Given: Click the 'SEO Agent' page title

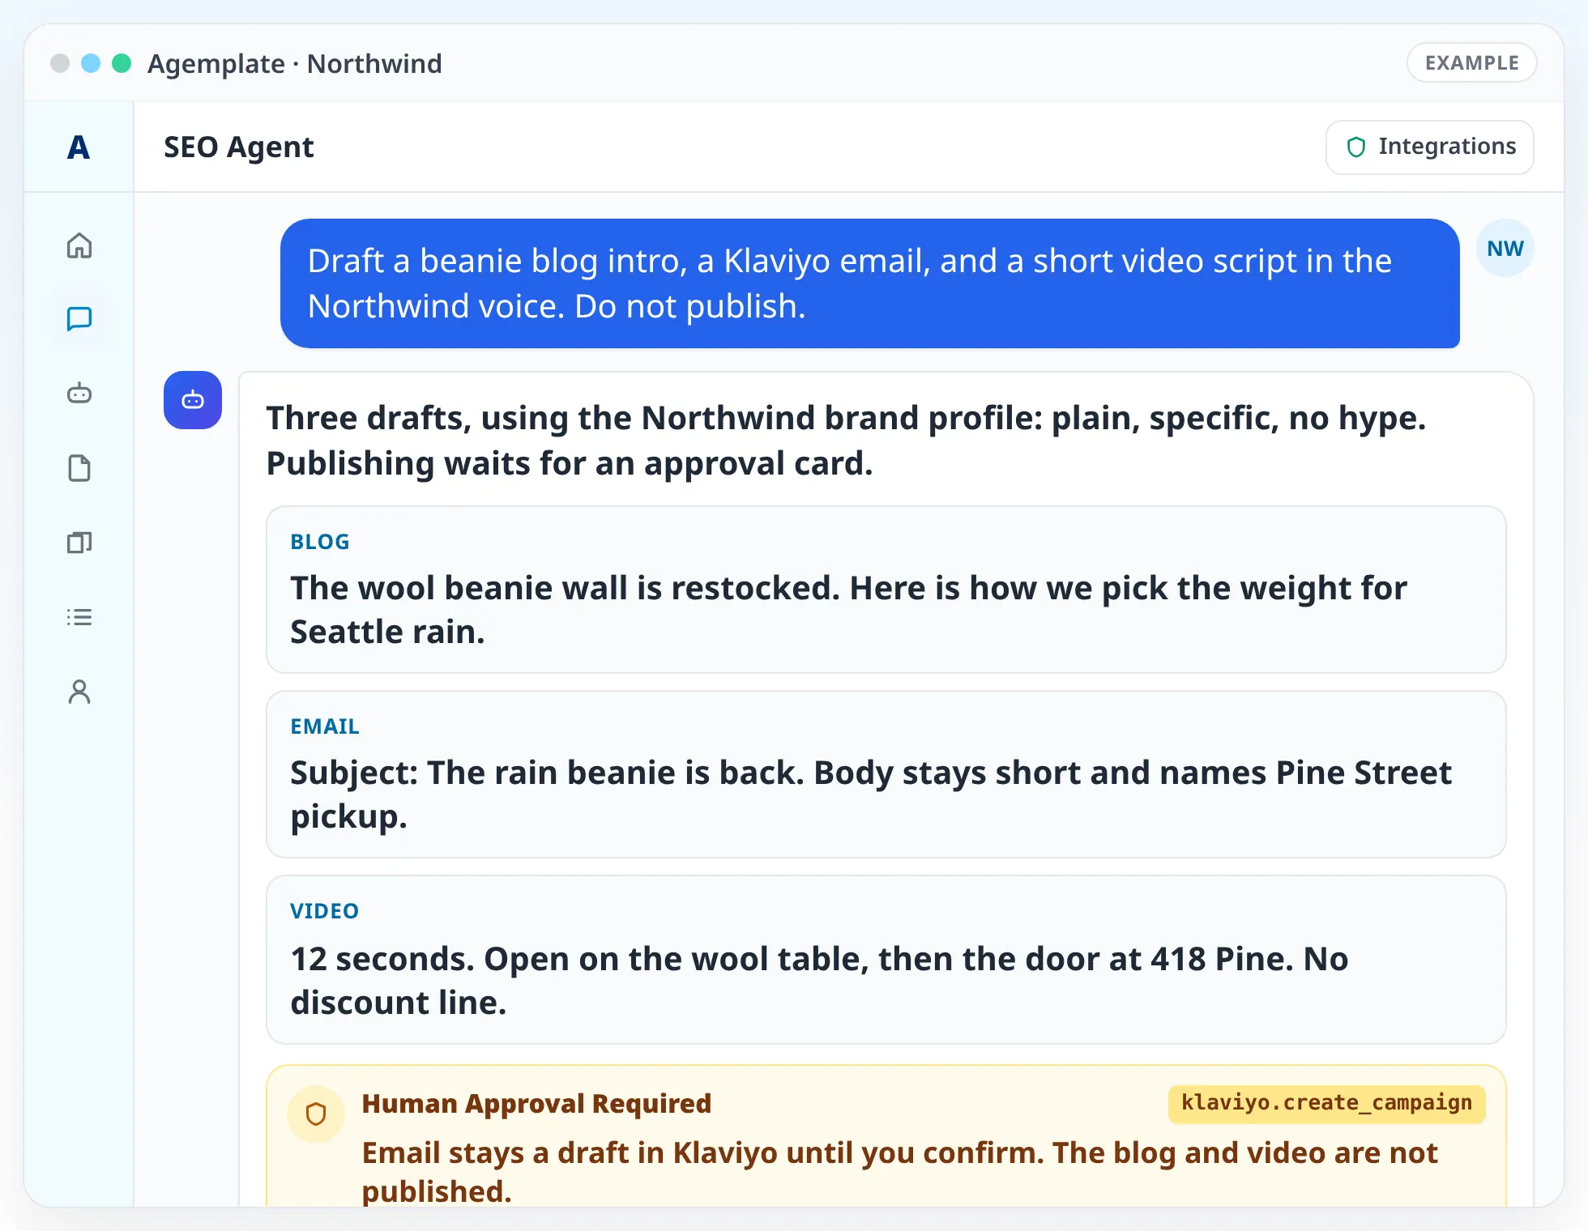Looking at the screenshot, I should pos(238,147).
